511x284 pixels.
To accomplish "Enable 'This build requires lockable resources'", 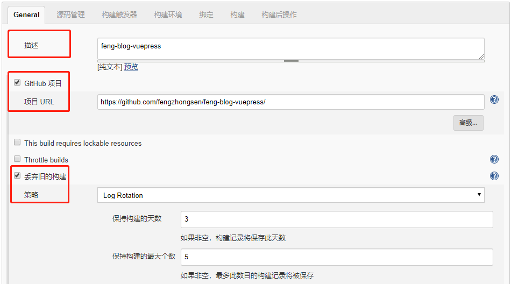I will [17, 143].
